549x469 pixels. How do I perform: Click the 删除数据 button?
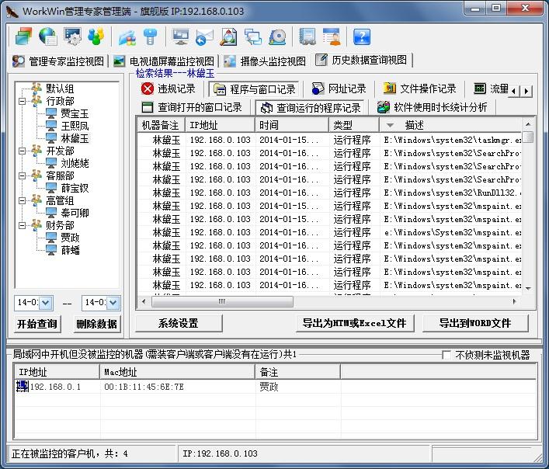tap(96, 324)
